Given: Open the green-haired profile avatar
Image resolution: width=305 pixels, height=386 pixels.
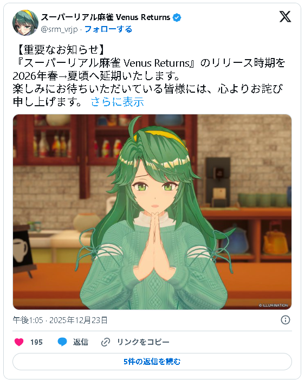Looking at the screenshot, I should point(25,23).
